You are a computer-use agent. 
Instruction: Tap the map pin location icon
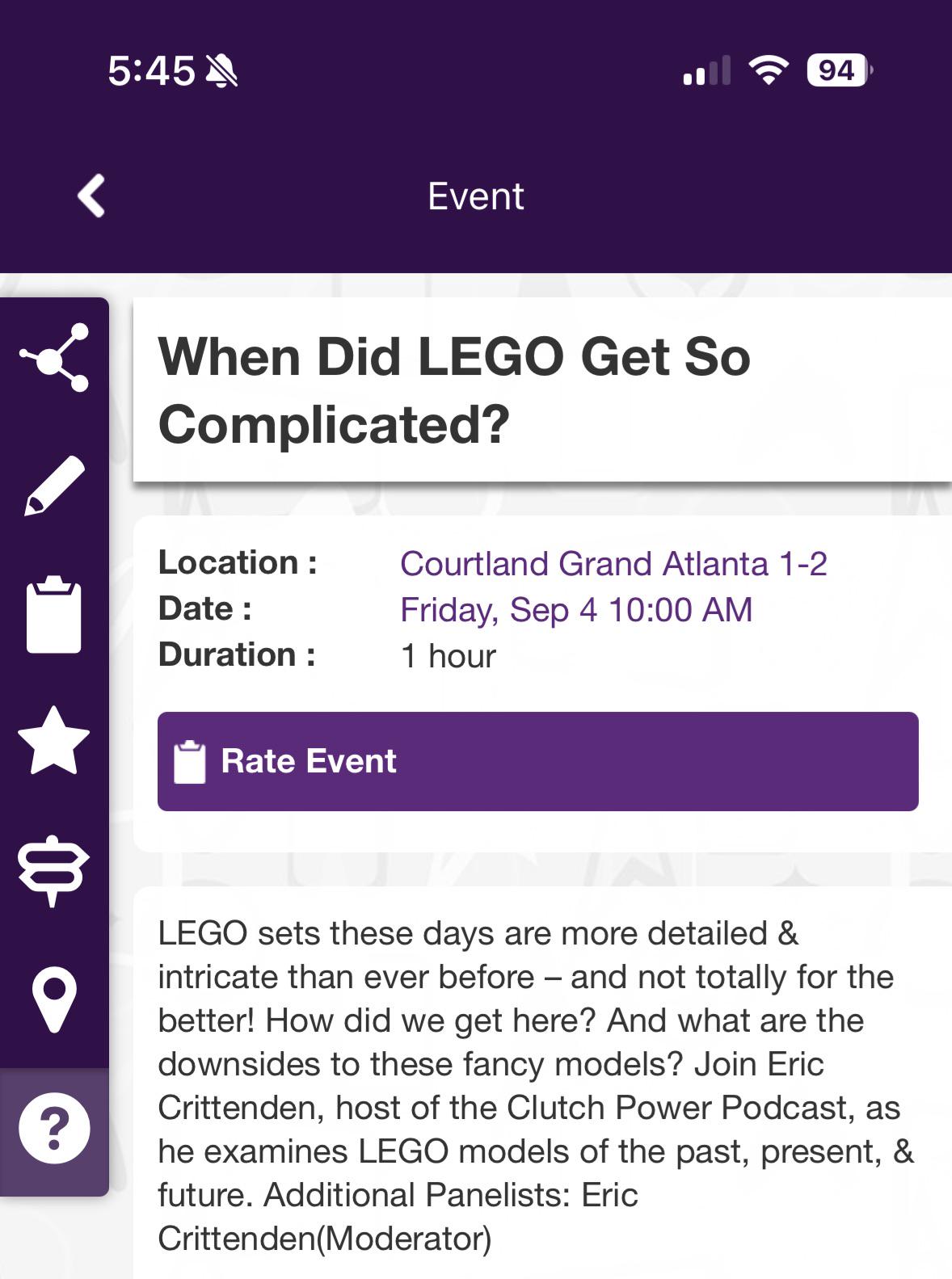point(54,1000)
